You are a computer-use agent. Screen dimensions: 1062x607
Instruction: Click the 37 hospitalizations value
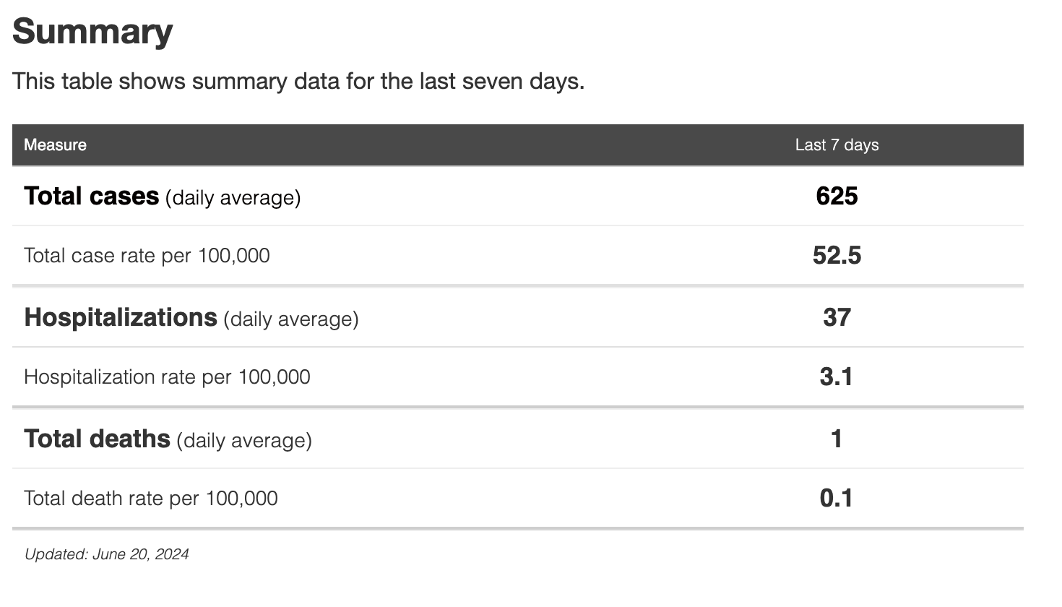pos(837,317)
